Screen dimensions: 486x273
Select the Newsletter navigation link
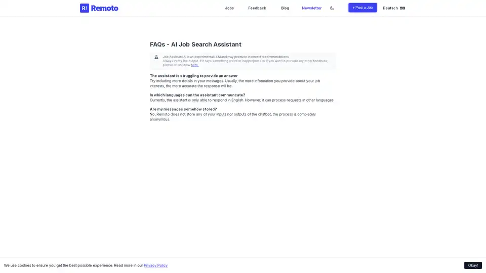[311, 8]
